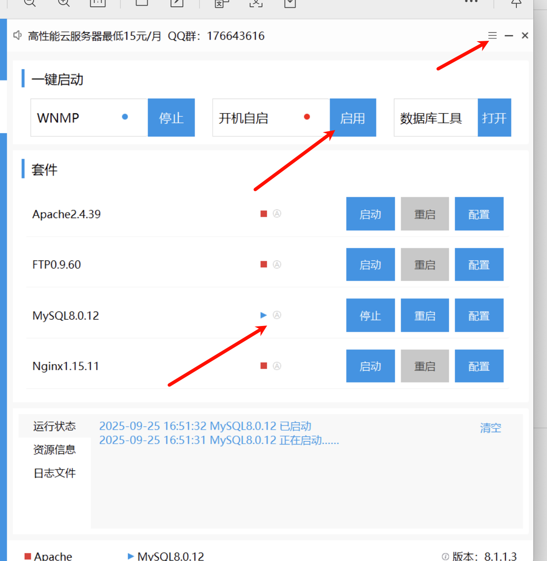Click the MySQL8.0.12 running indicator triangle
547x561 pixels.
click(x=263, y=315)
